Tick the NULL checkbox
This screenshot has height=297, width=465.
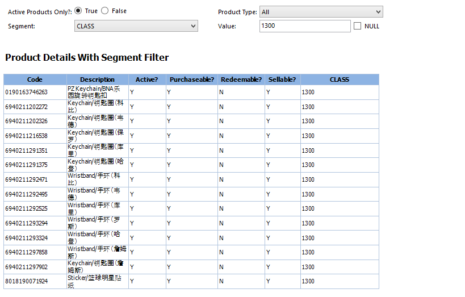point(358,26)
